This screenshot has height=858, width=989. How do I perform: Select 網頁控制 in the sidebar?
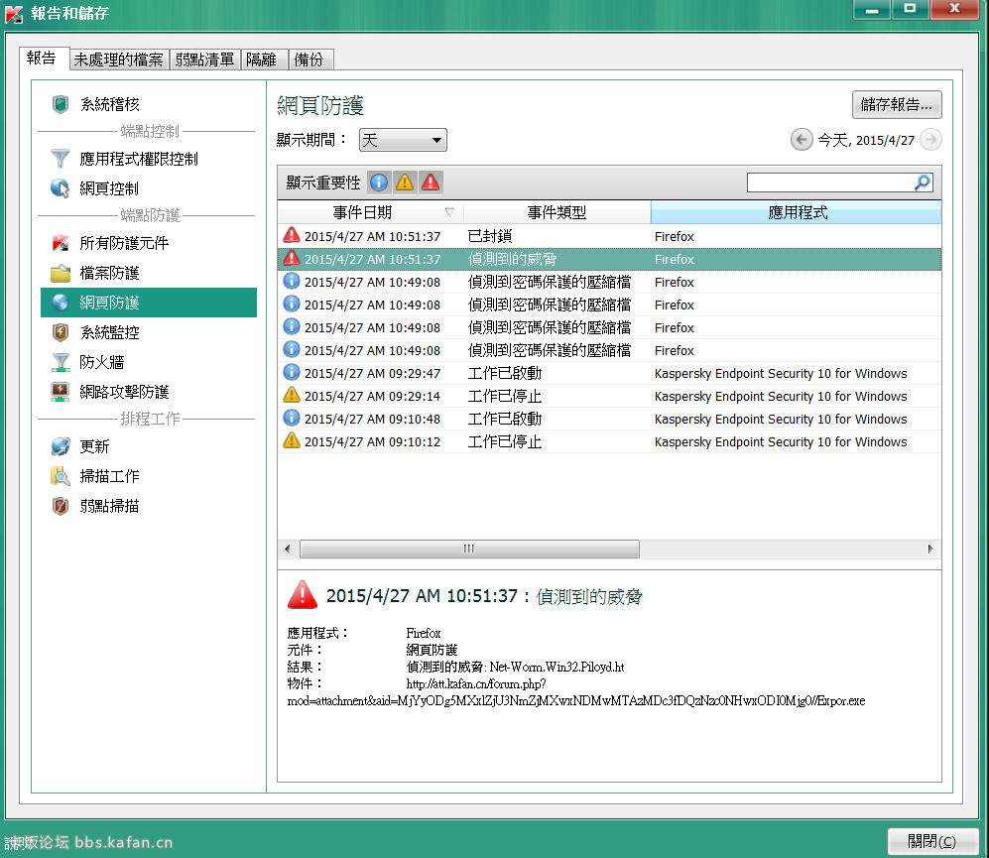tap(110, 188)
